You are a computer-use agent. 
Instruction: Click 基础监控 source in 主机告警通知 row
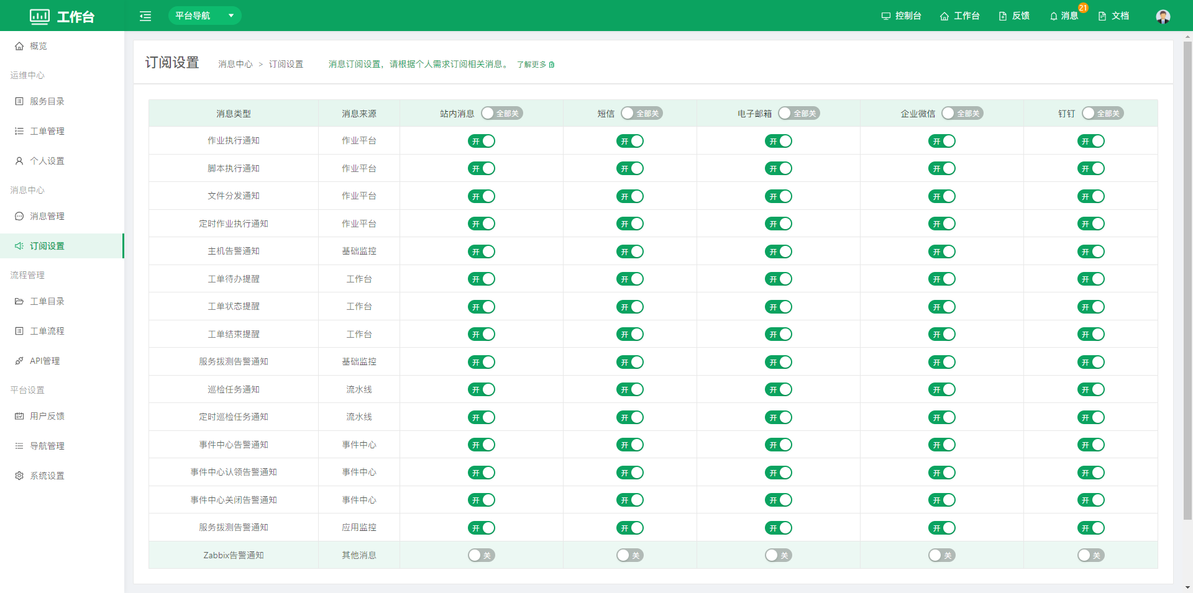point(359,251)
